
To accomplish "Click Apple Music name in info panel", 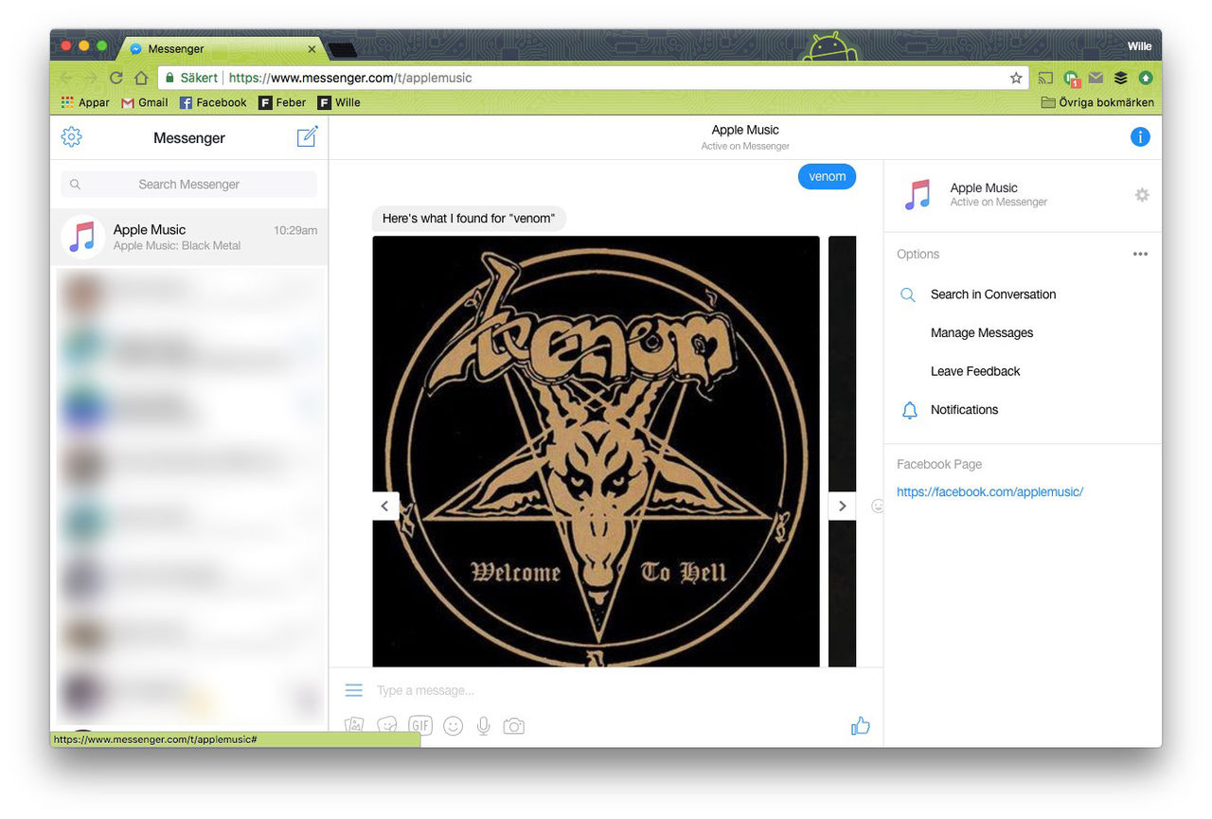I will tap(984, 187).
